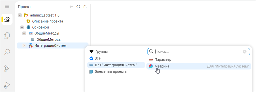Image resolution: width=256 pixels, height=92 pixels.
Task: Open the hamburger menu icon
Action: [x=7, y=6]
